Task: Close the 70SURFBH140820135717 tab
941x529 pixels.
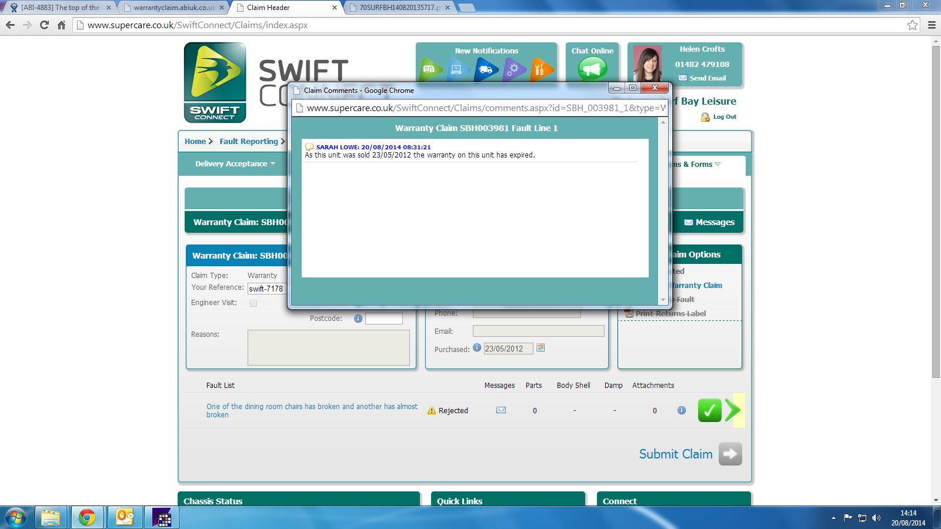Action: (448, 8)
